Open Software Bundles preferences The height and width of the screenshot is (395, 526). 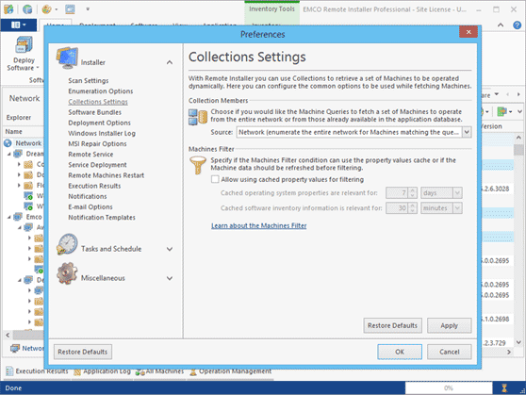[x=94, y=112]
